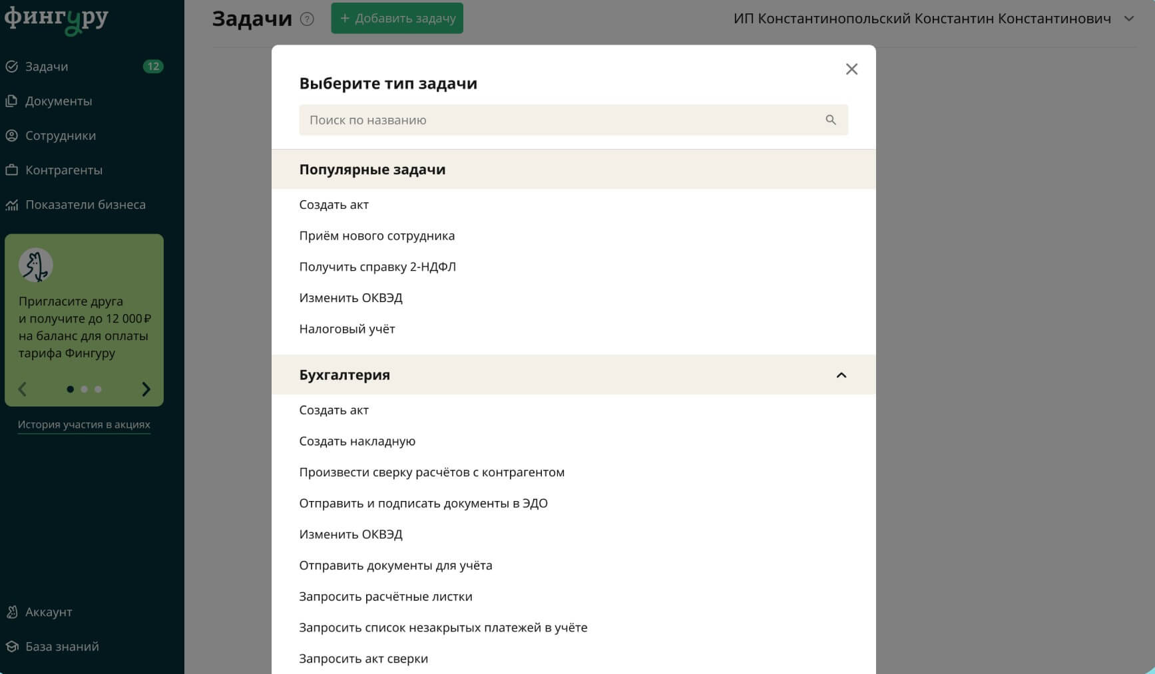View Показатели бизнеса via the chart icon
The width and height of the screenshot is (1155, 674).
(86, 204)
